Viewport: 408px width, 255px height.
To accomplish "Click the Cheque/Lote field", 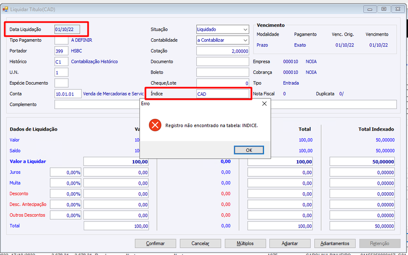I will click(223, 83).
